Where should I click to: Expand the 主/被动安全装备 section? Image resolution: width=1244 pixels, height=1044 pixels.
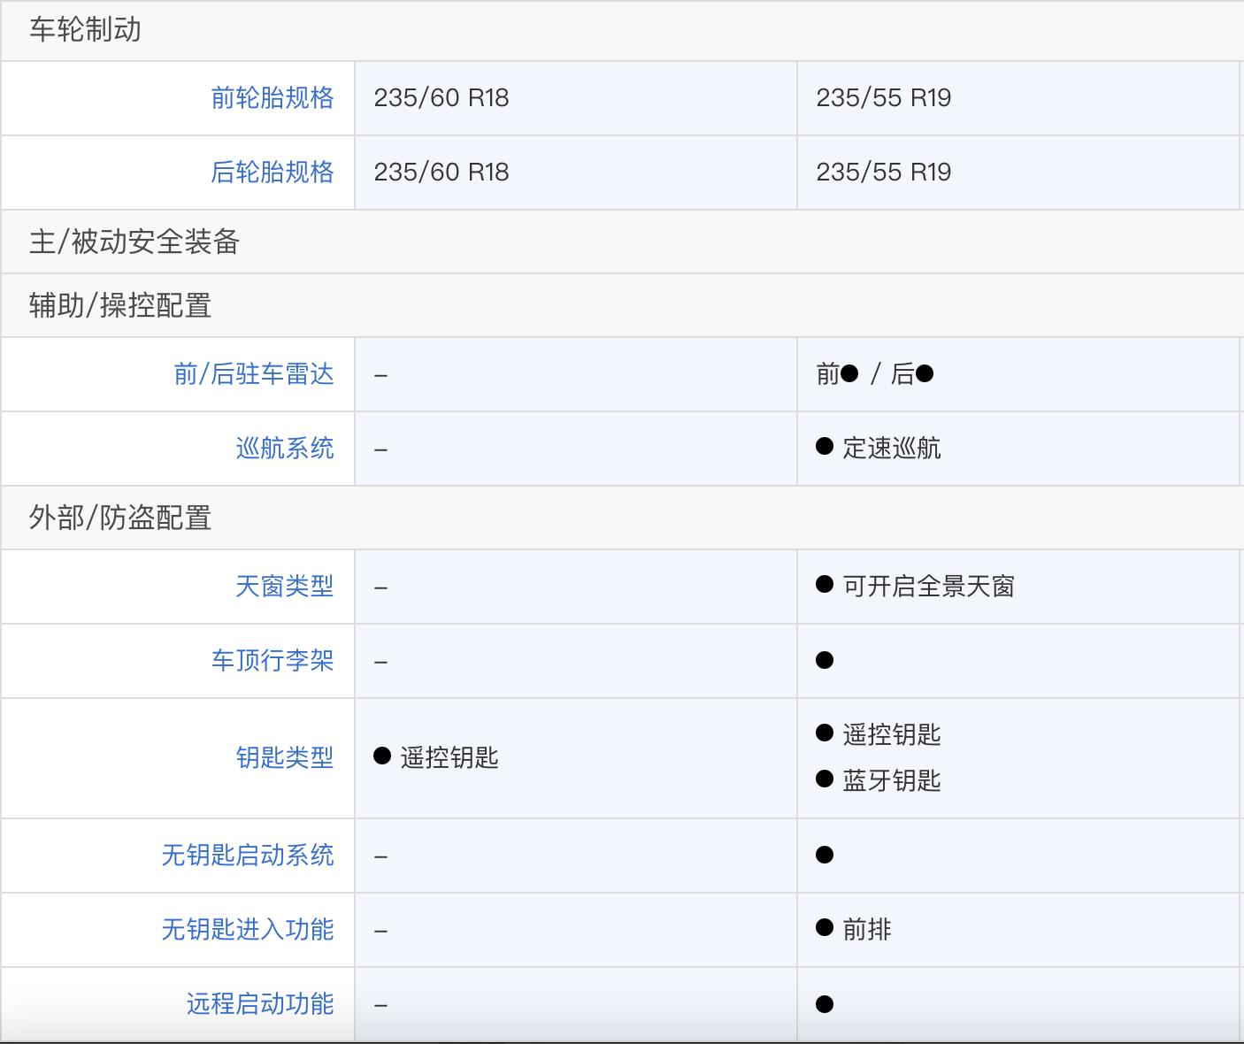pos(134,242)
